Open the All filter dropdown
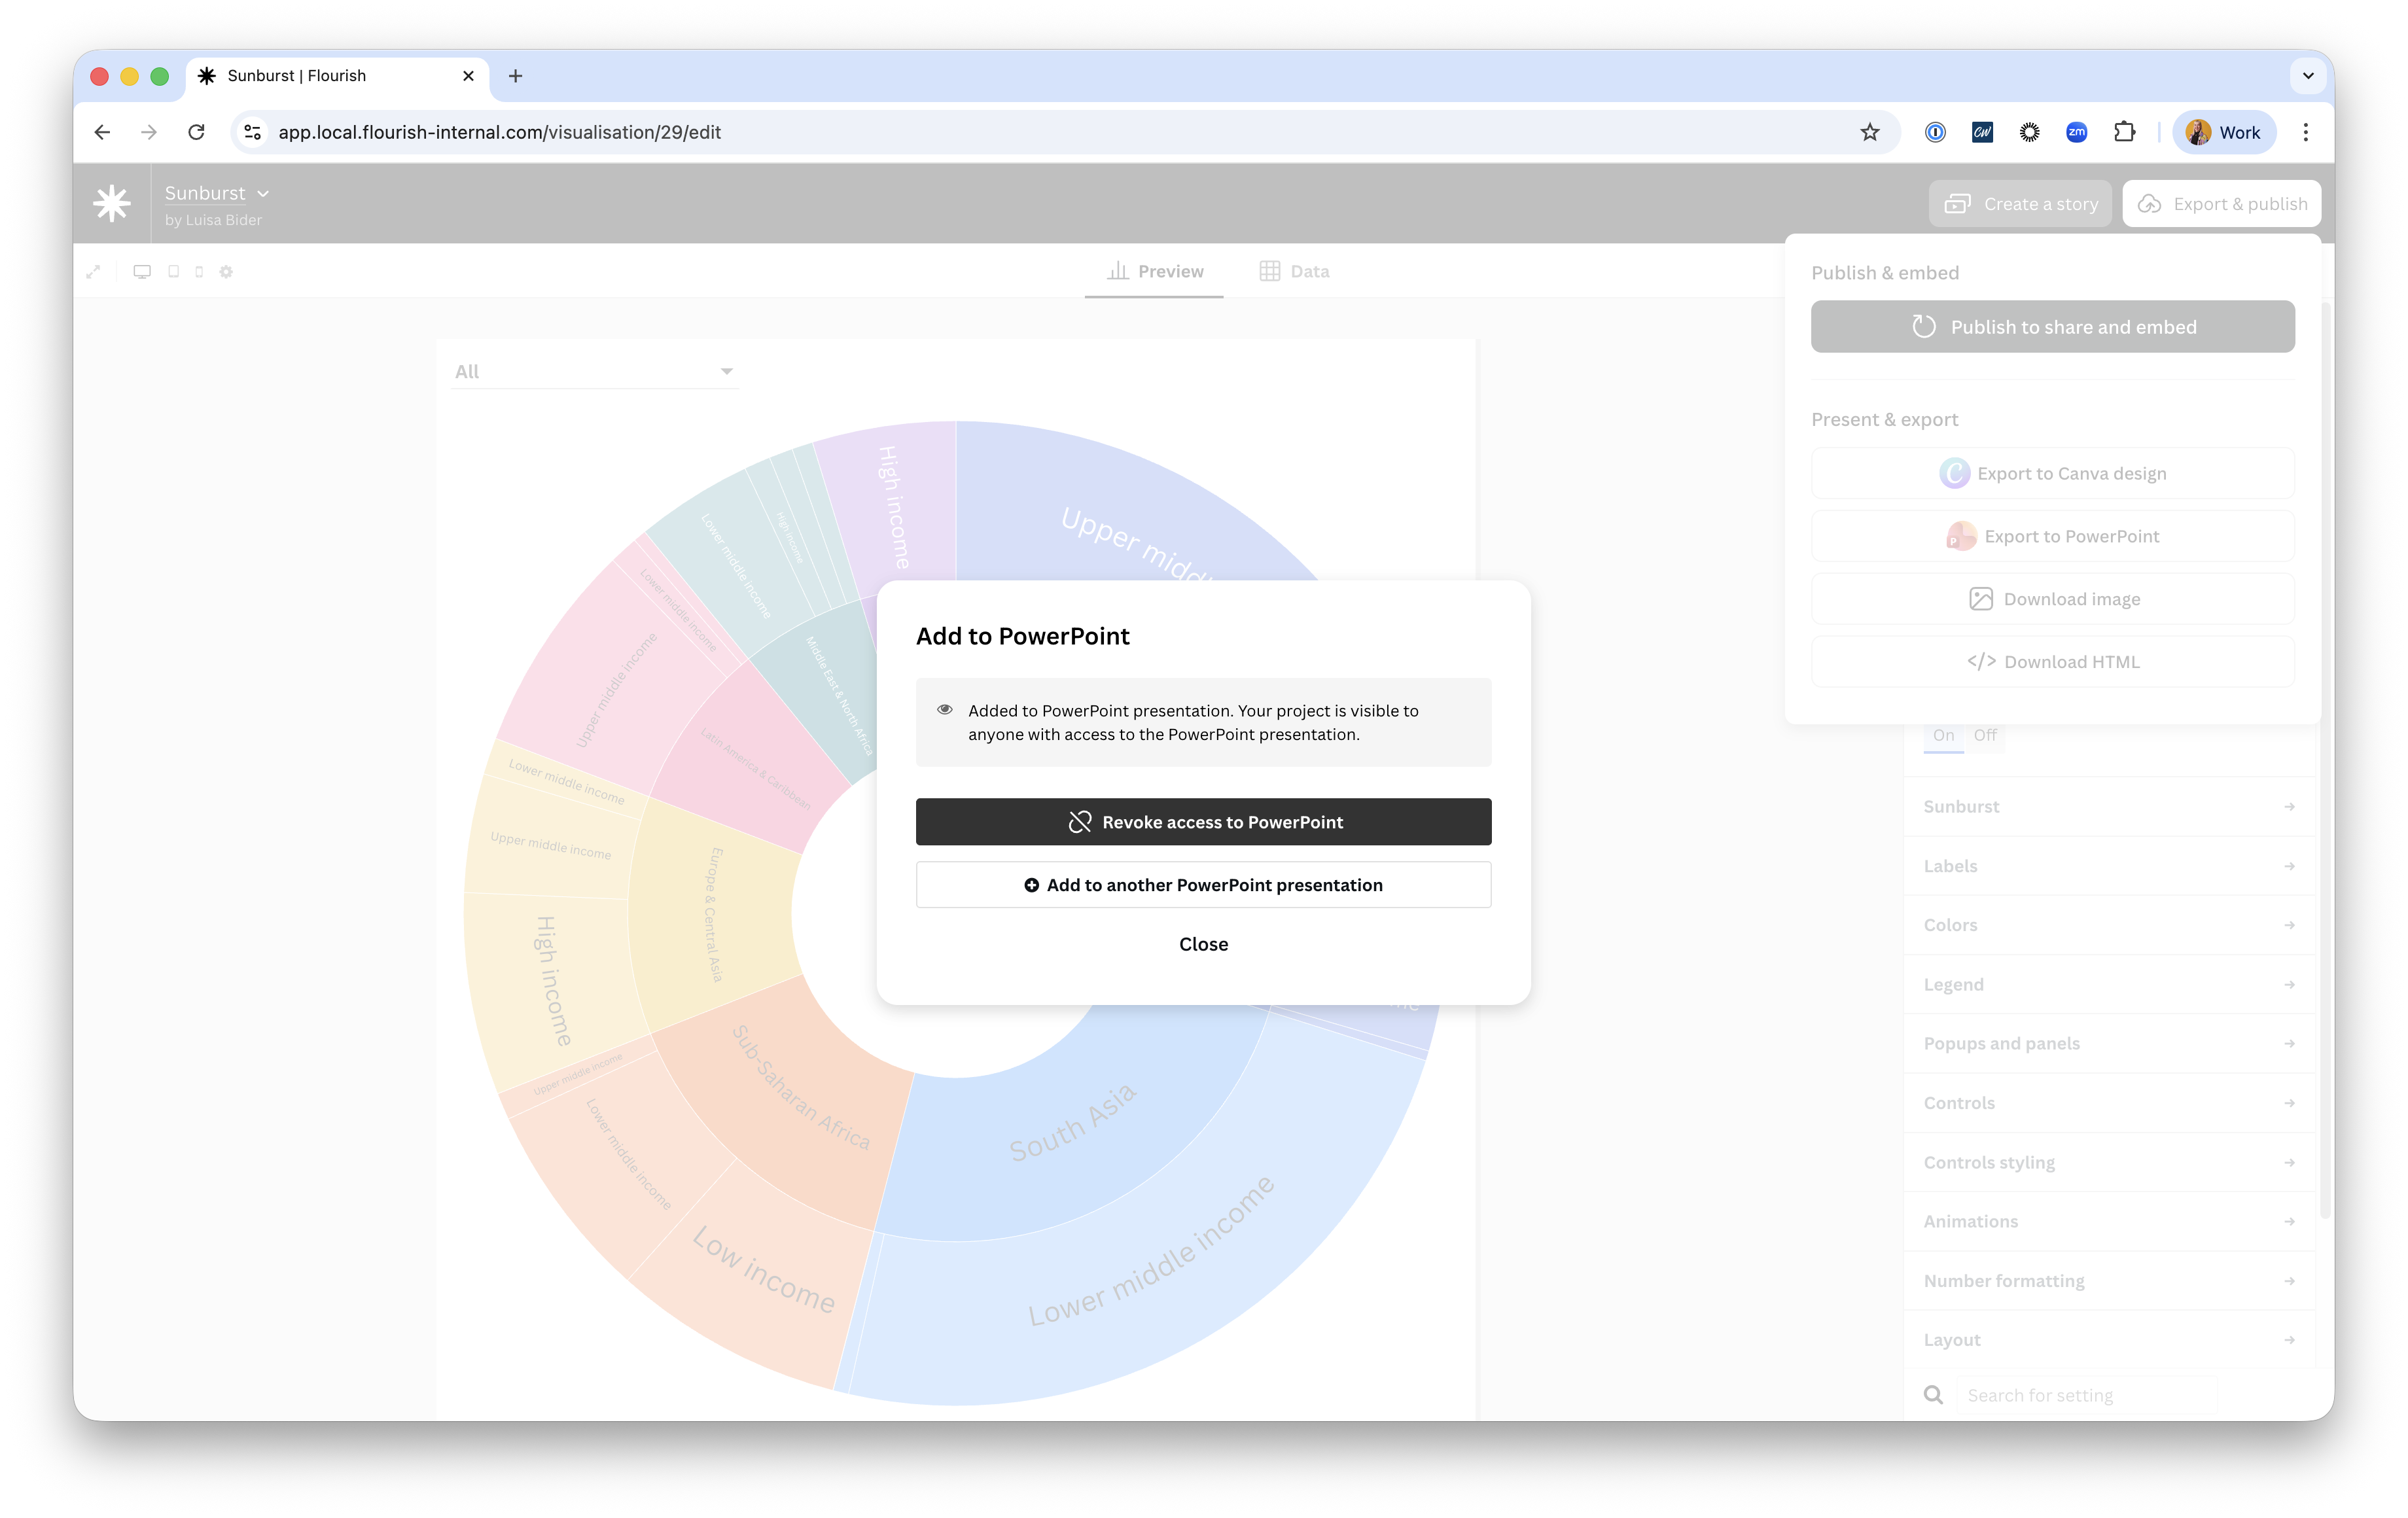The height and width of the screenshot is (1518, 2408). point(594,372)
